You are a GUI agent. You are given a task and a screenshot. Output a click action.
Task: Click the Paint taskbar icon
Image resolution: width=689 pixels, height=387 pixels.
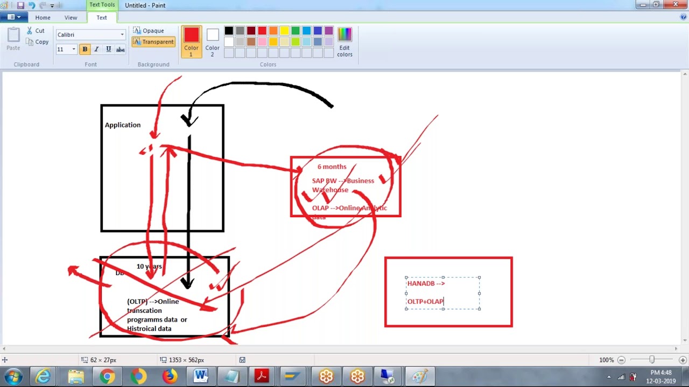pyautogui.click(x=419, y=377)
